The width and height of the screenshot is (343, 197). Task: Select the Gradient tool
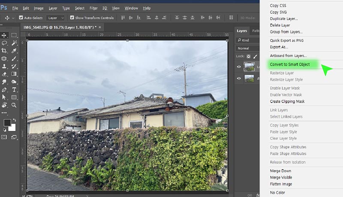click(x=14, y=74)
